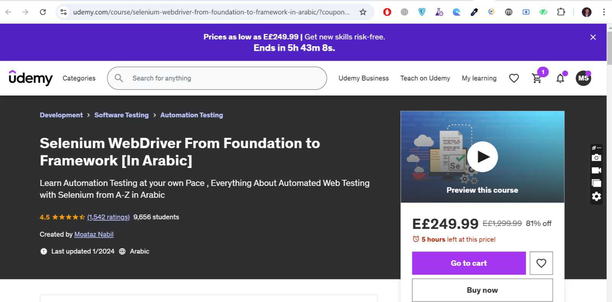Viewport: 612px width, 302px height.
Task: Open the Extensions puzzle icon
Action: [x=561, y=12]
